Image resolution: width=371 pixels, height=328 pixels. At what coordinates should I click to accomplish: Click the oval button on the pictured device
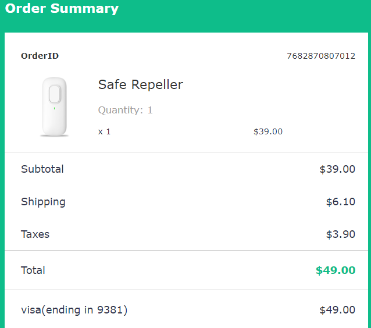55,94
